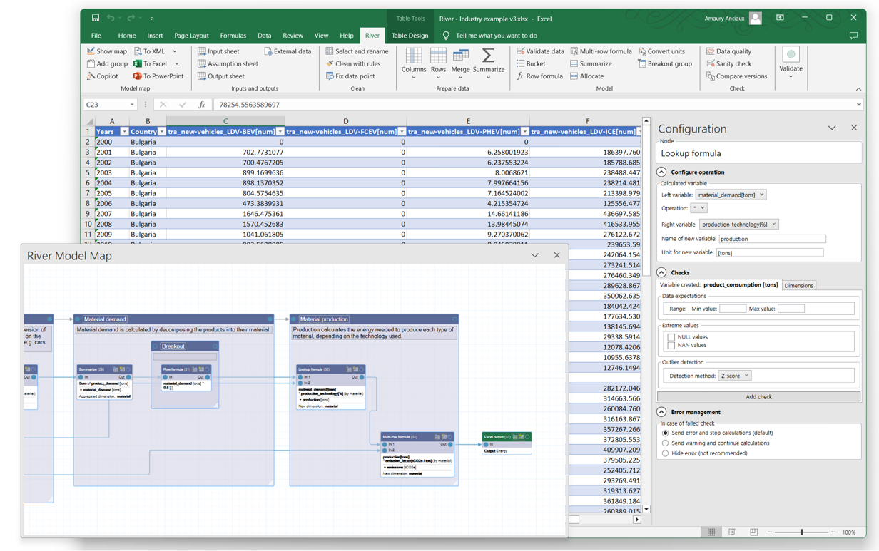Image resolution: width=879 pixels, height=551 pixels.
Task: Click the Page Break Preview view icon
Action: coord(753,532)
